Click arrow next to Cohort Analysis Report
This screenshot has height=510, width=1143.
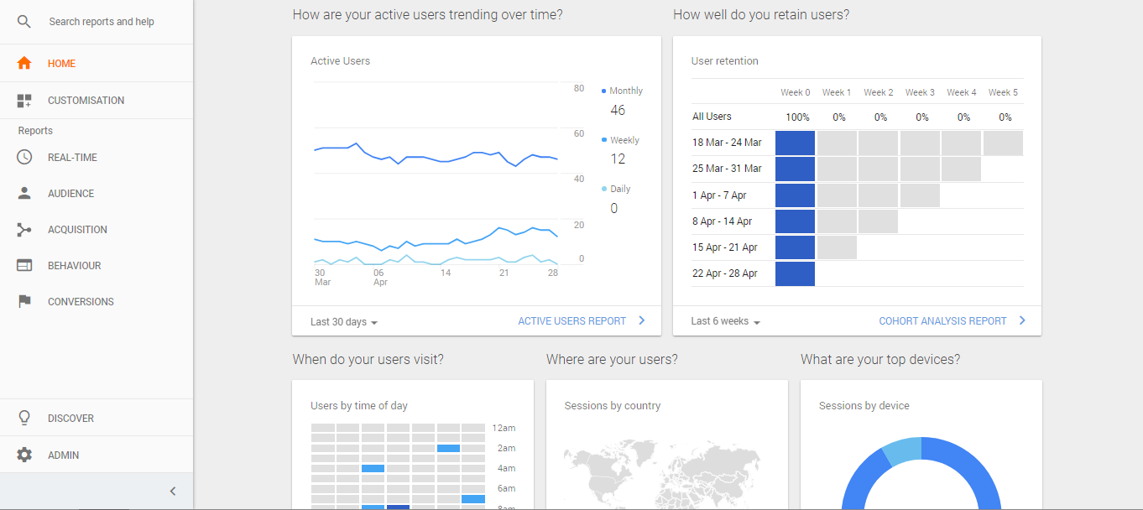[1022, 320]
